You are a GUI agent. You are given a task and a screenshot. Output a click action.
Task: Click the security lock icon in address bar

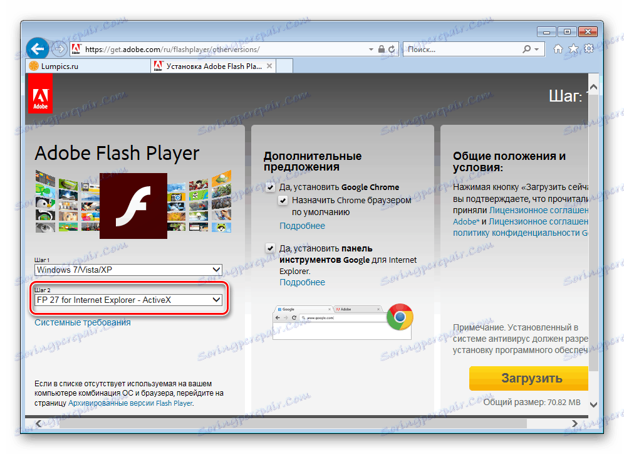[382, 49]
